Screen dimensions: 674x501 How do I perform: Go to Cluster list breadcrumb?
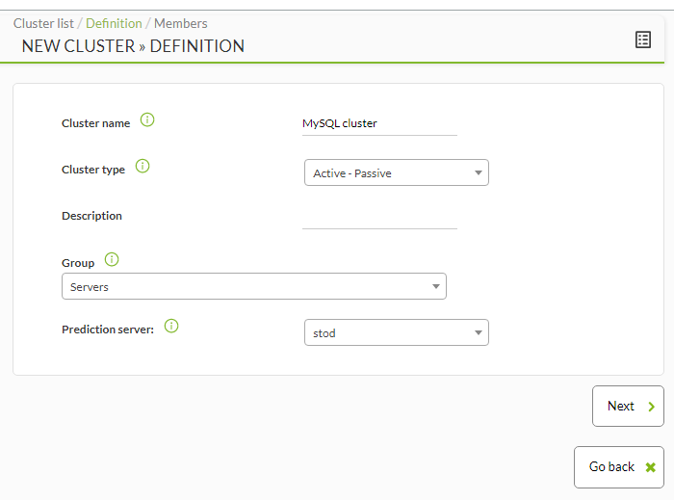43,23
